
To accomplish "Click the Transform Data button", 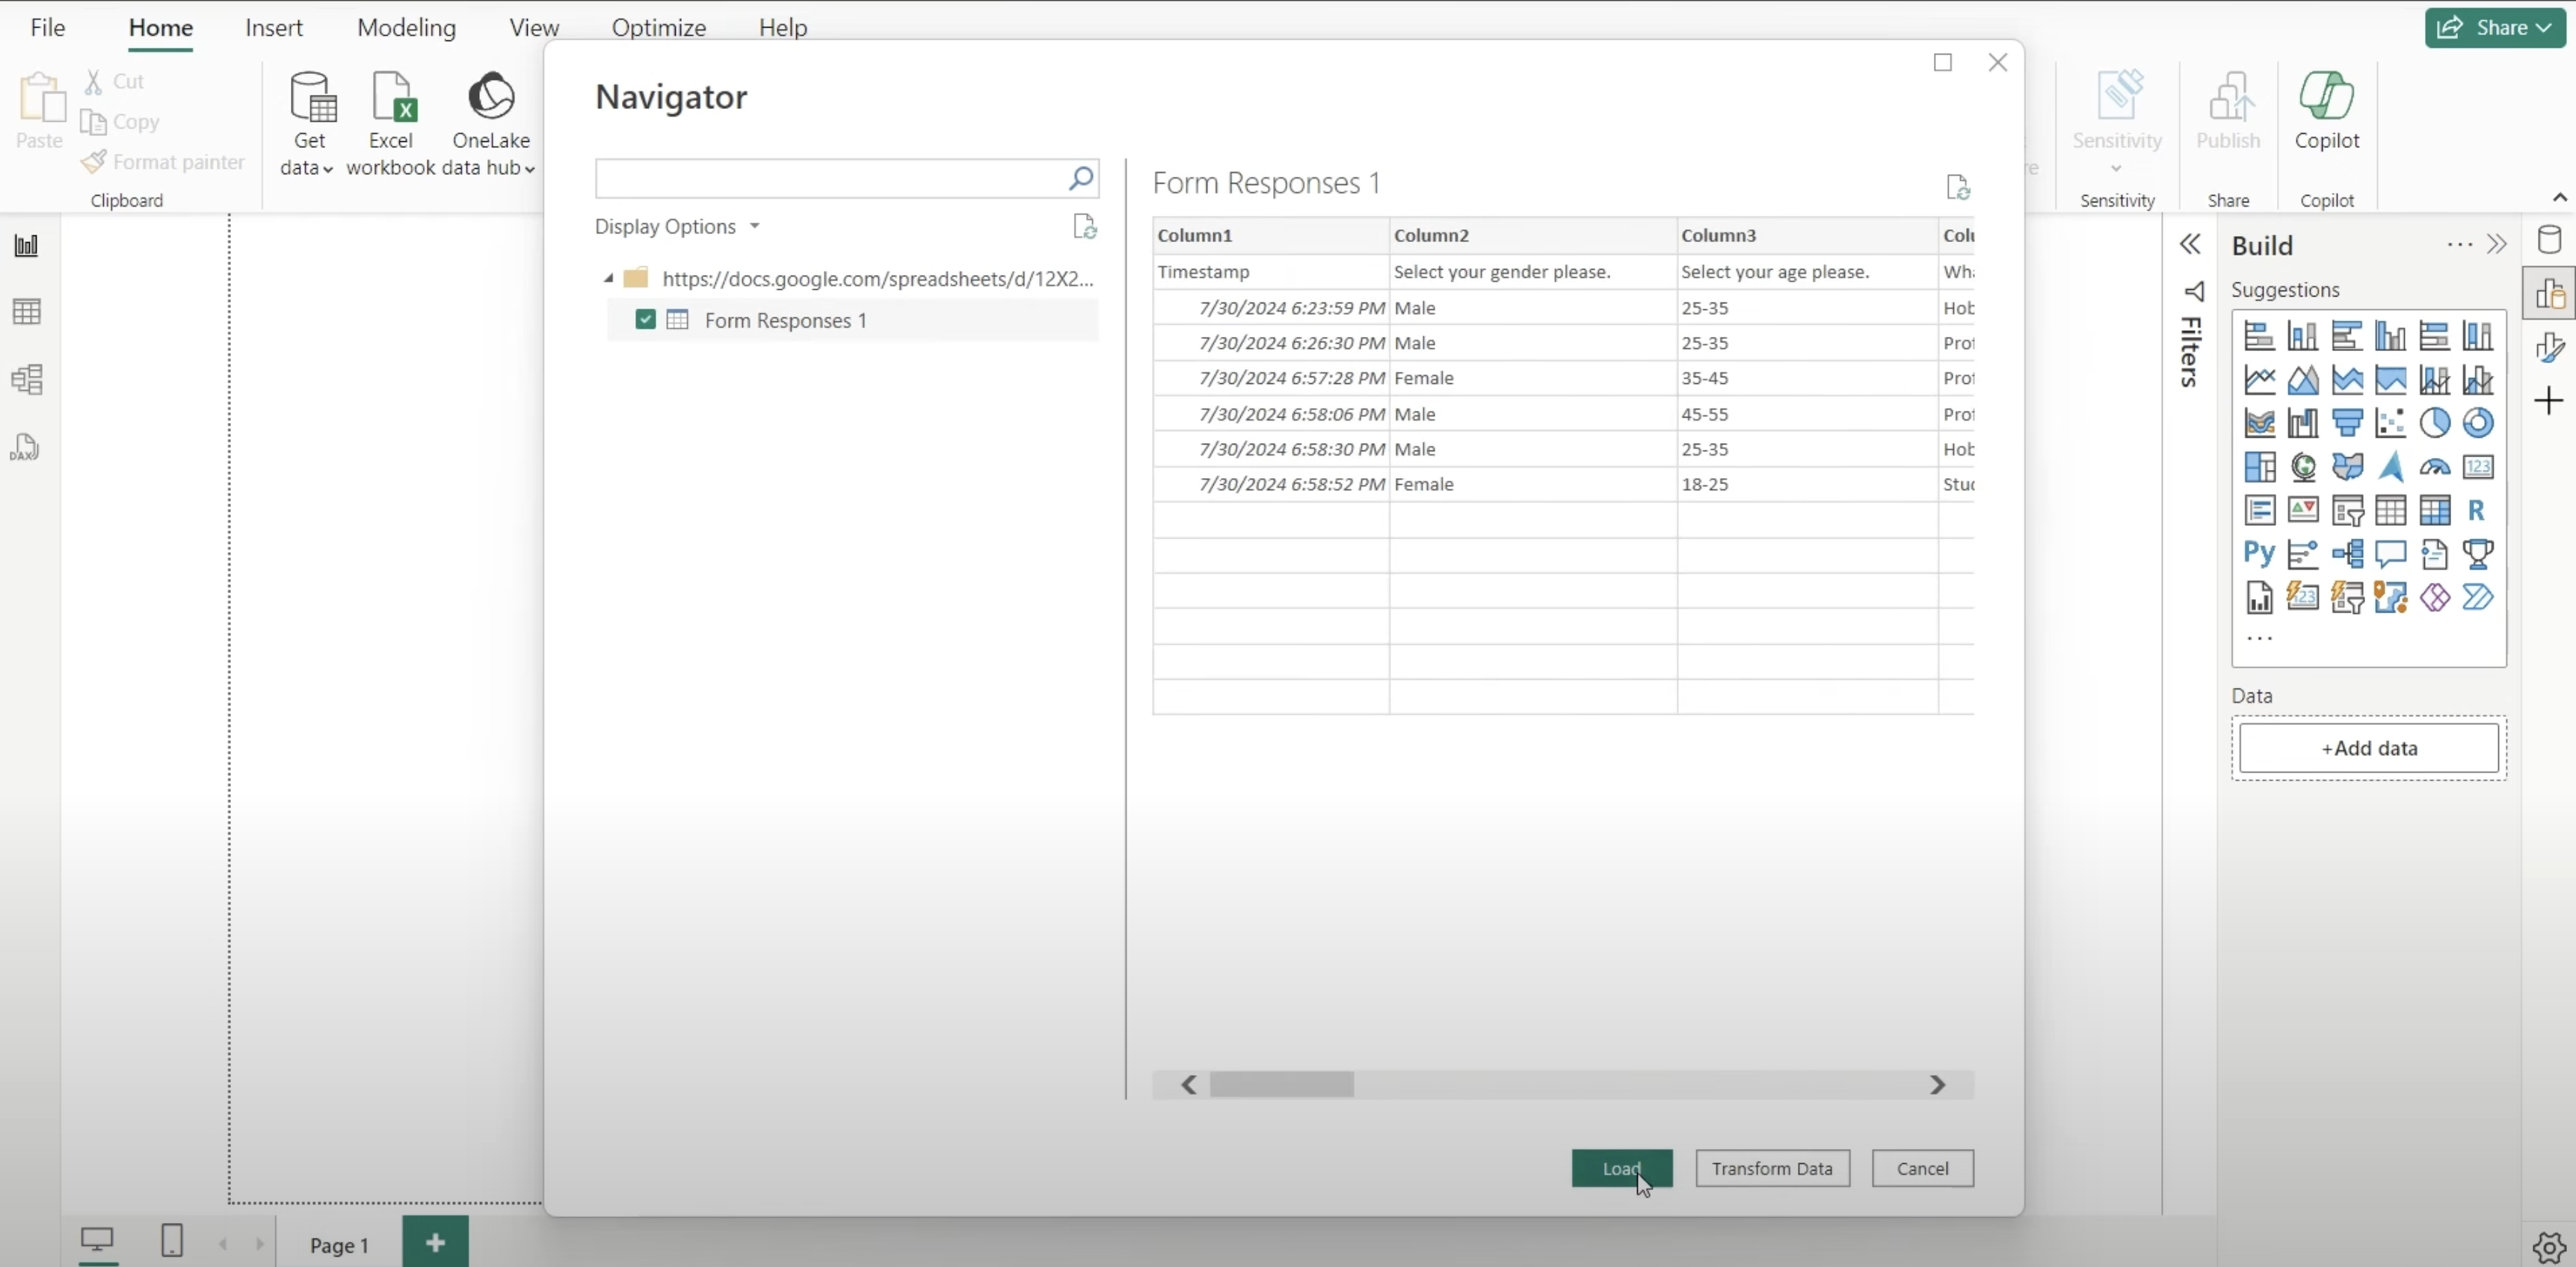I will pos(1772,1168).
